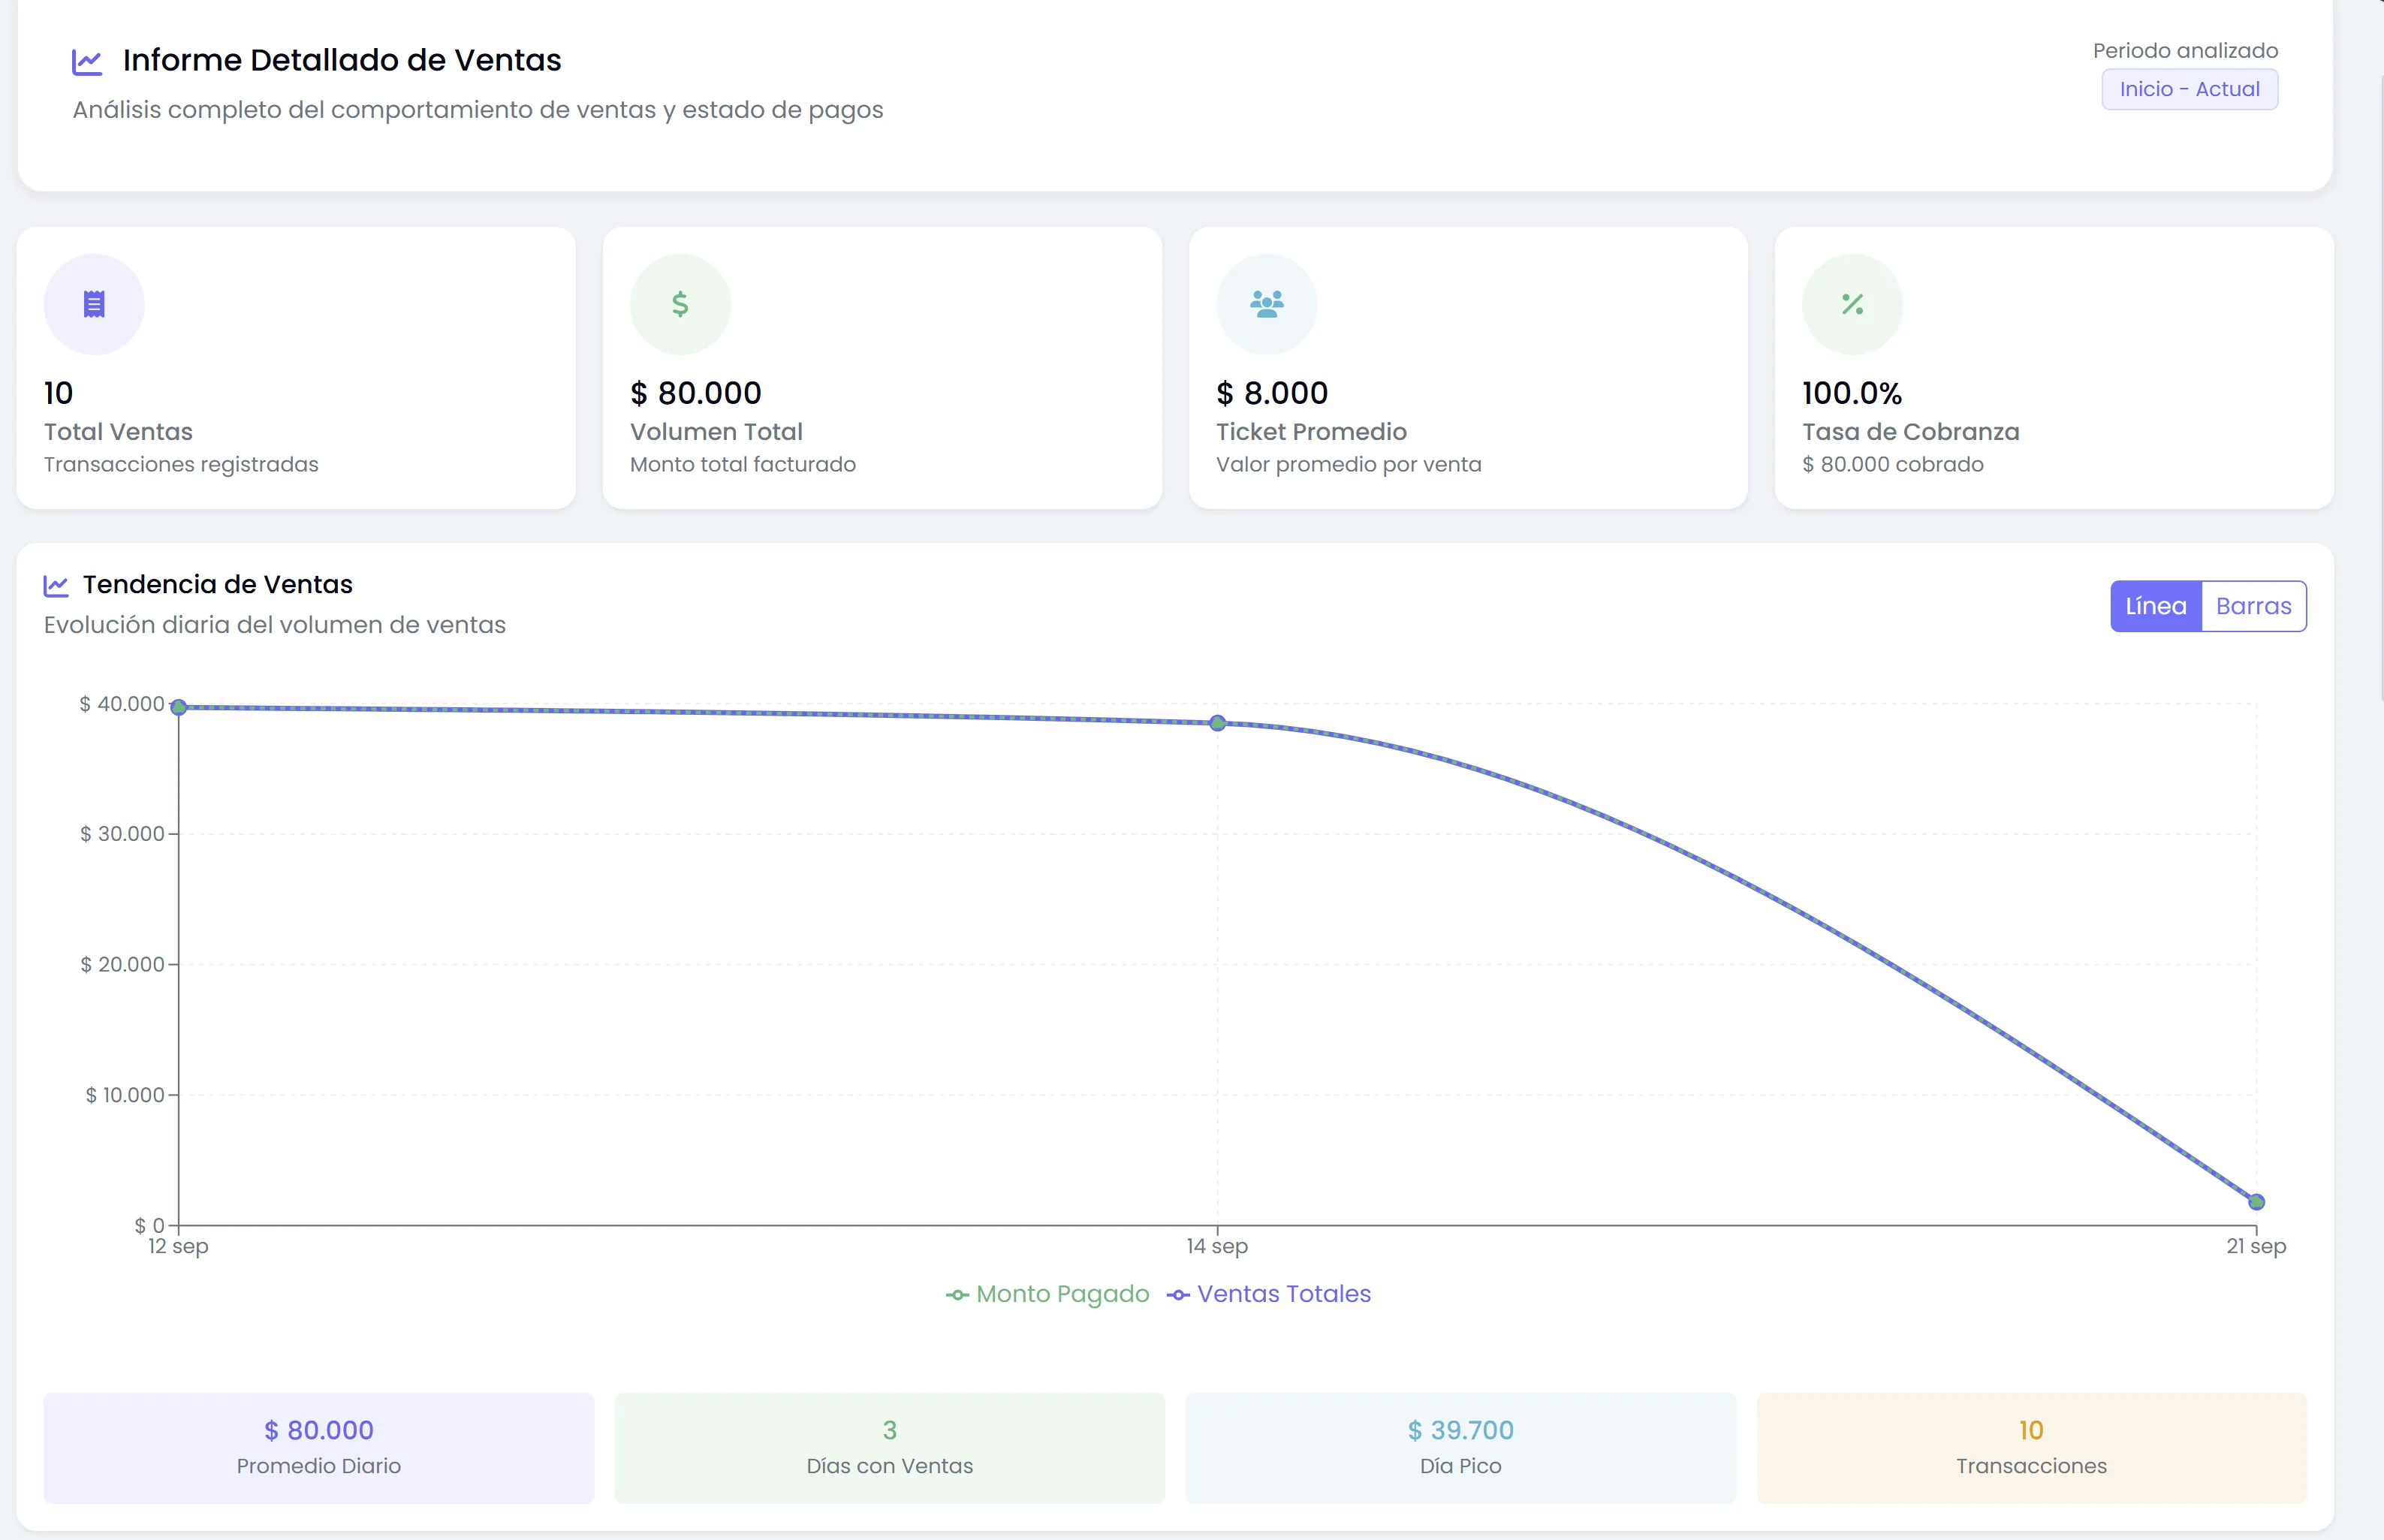Keep chart view on Línea
The height and width of the screenshot is (1540, 2384).
coord(2156,605)
